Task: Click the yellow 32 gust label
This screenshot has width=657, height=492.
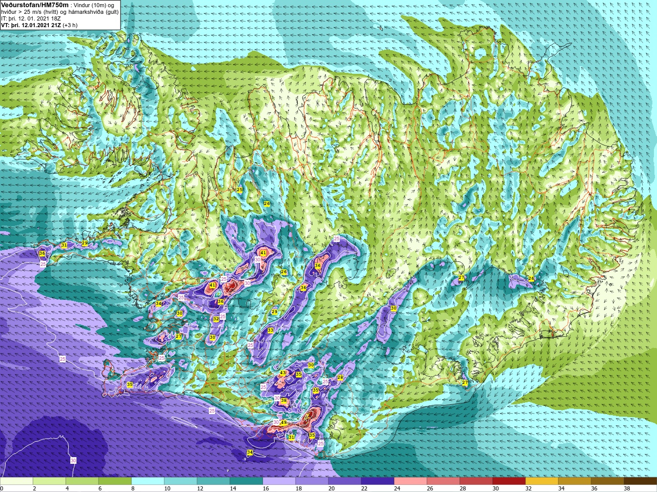Action: [x=216, y=319]
